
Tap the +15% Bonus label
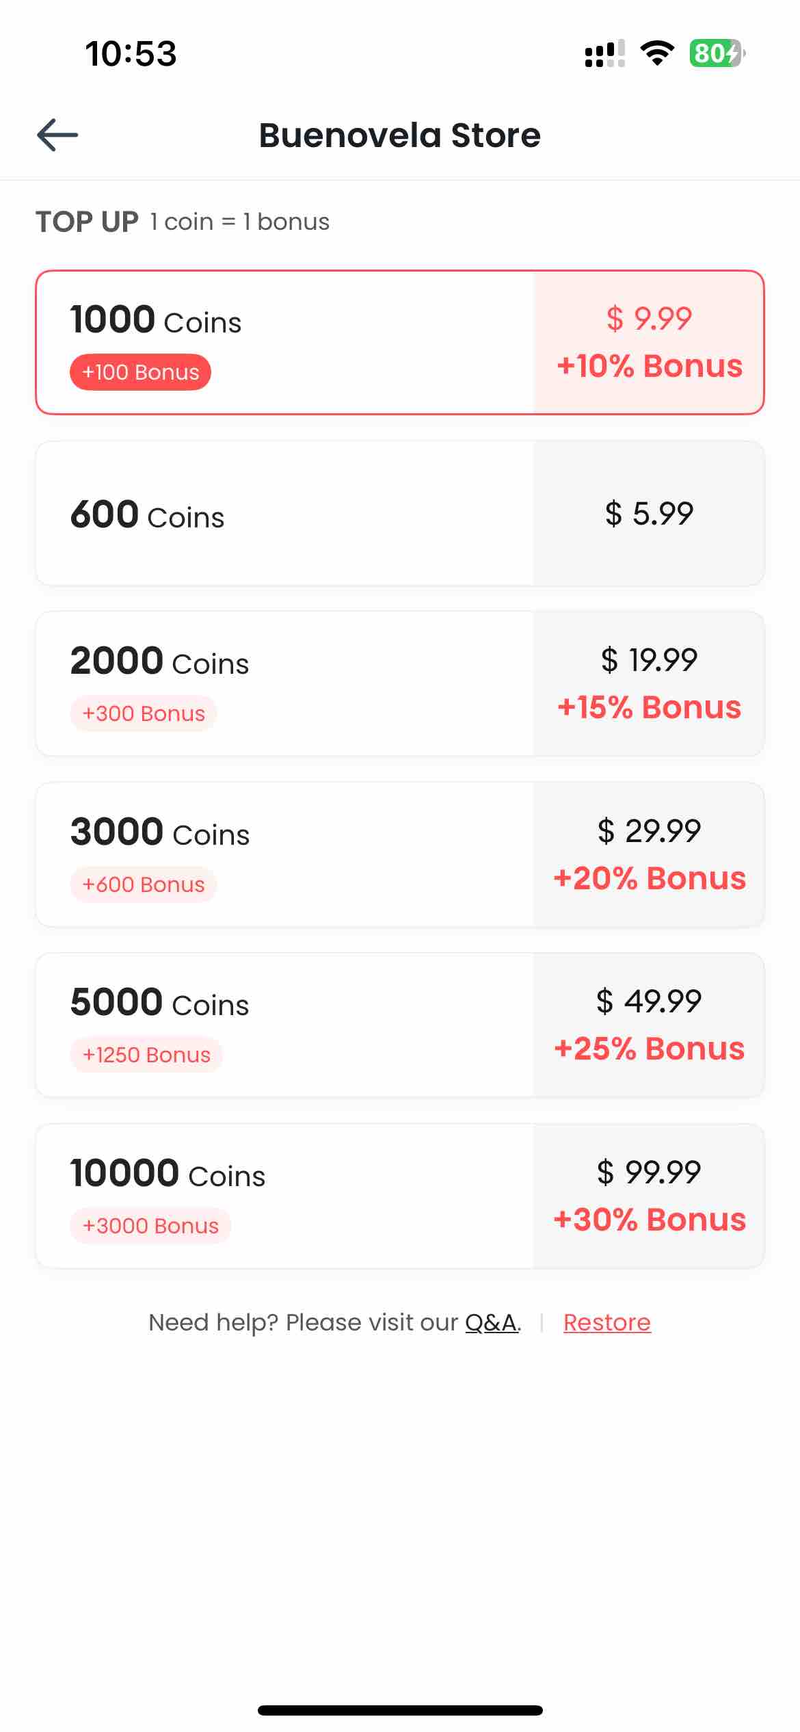tap(649, 707)
